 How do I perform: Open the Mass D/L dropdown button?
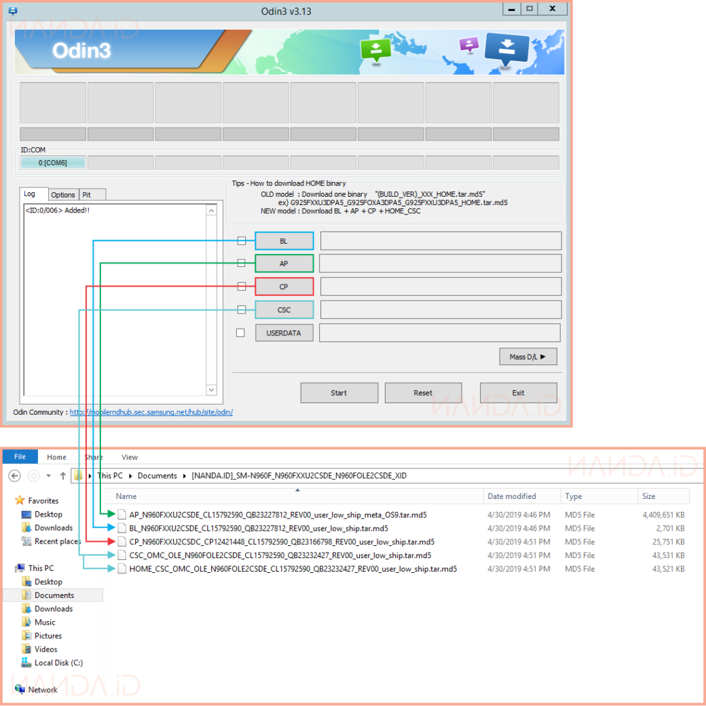tap(527, 356)
